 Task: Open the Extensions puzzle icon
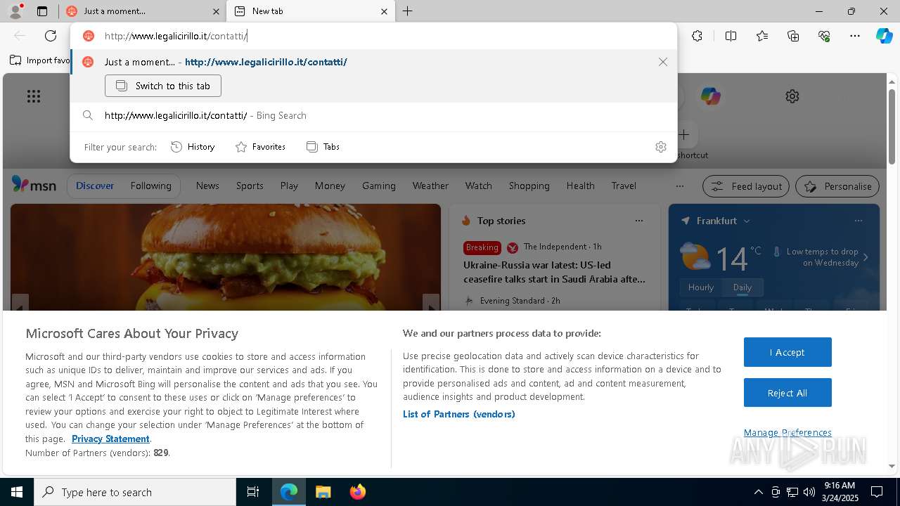697,36
